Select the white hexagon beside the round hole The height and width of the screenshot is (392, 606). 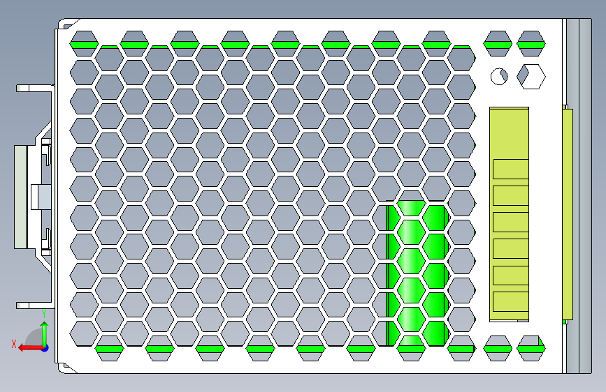click(x=531, y=77)
